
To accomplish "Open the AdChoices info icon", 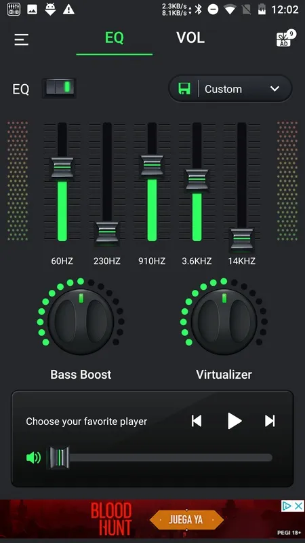I will [x=287, y=506].
